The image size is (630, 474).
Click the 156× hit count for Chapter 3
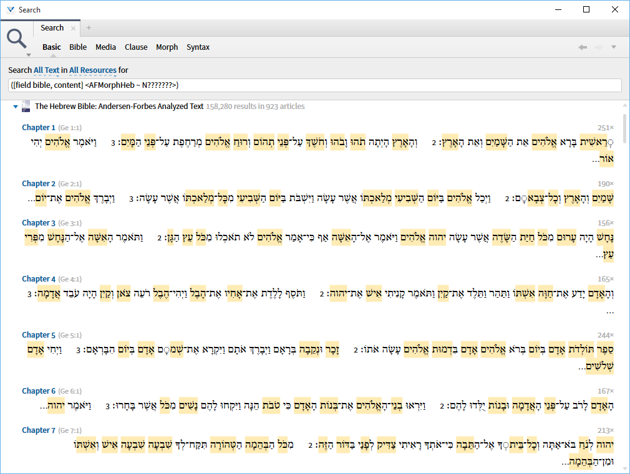(606, 223)
